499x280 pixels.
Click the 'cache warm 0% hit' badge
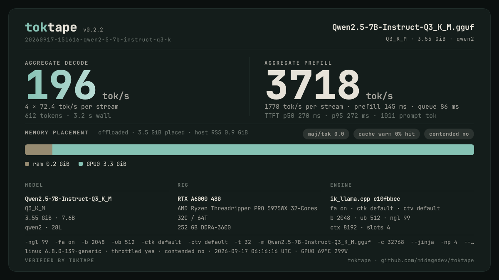coord(387,134)
